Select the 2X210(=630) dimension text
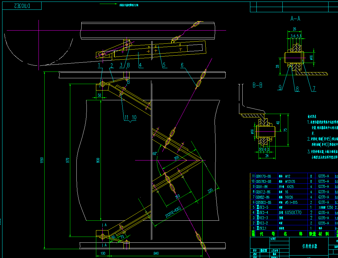This screenshot has width=338, height=258. click(x=173, y=212)
